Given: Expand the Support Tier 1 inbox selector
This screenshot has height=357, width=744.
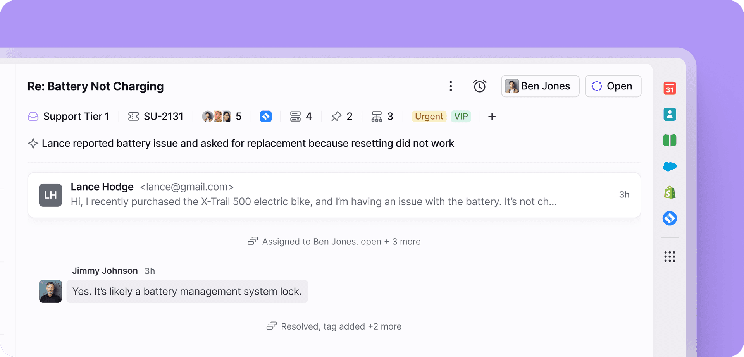Looking at the screenshot, I should [x=69, y=117].
